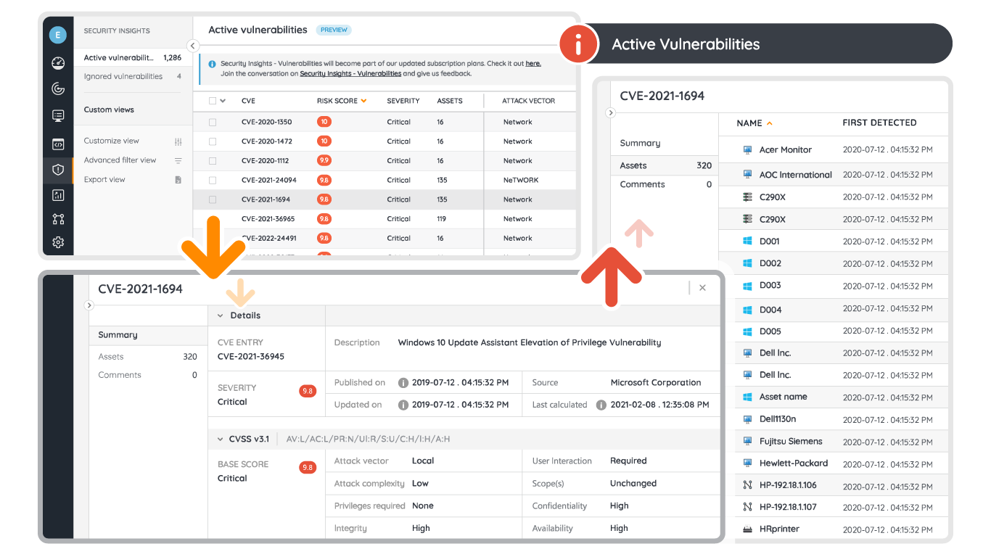Expand the detail panel sidebar chevron
The image size is (991, 557).
[x=89, y=305]
